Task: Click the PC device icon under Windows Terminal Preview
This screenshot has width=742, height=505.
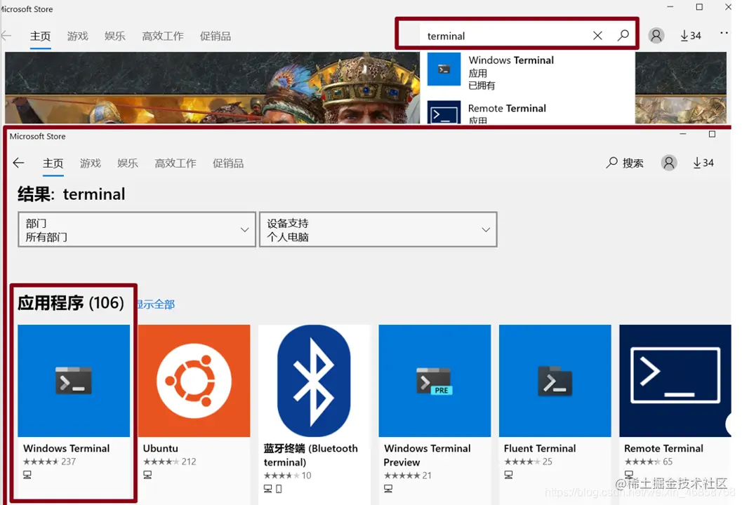Action: 388,489
